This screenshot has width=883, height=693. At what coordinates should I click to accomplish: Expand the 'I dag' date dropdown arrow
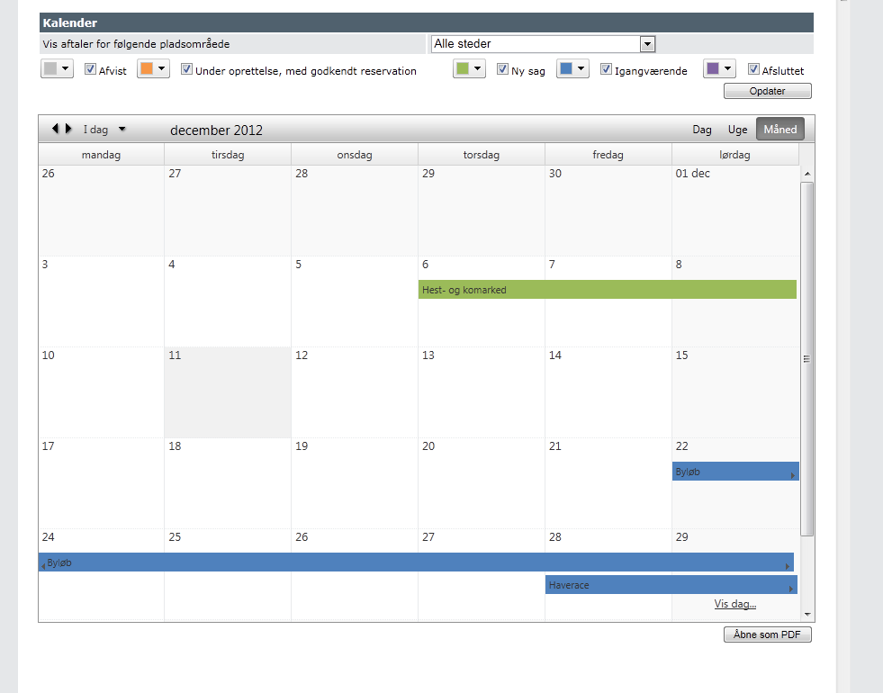[122, 130]
